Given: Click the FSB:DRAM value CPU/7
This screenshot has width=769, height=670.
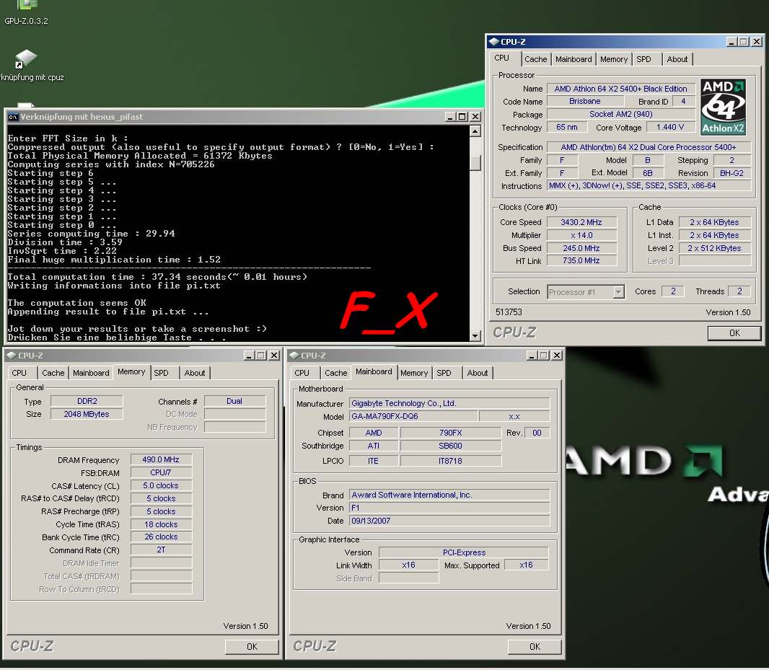Looking at the screenshot, I should [x=161, y=473].
